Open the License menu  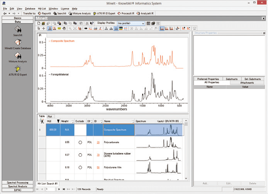(65, 8)
